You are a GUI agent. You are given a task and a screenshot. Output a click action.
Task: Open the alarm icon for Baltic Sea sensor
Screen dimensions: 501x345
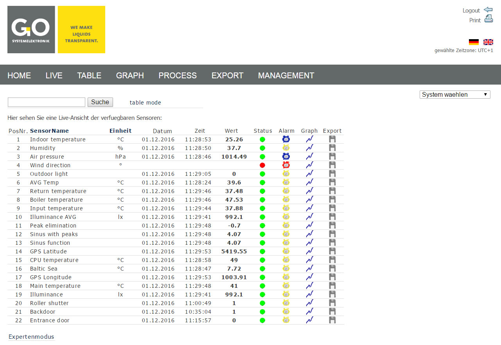click(x=286, y=268)
